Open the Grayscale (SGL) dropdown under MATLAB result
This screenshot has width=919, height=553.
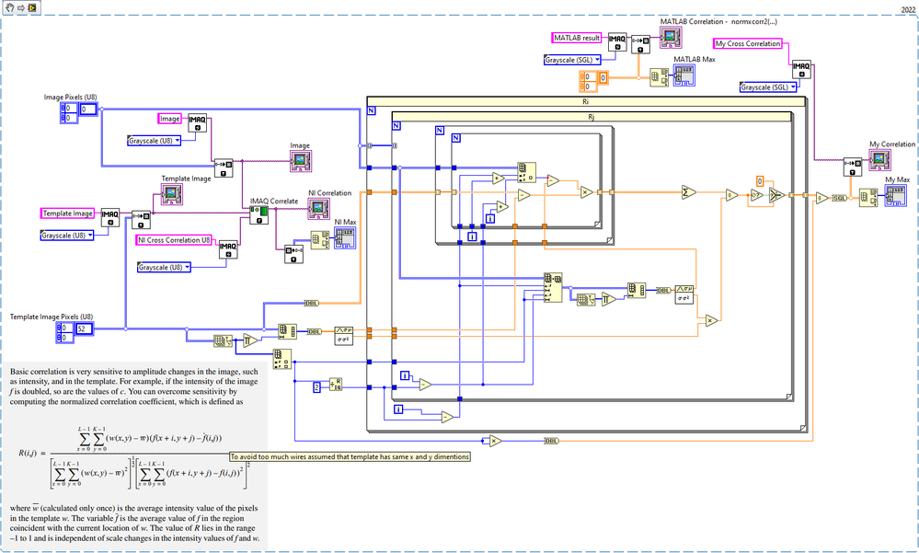572,60
